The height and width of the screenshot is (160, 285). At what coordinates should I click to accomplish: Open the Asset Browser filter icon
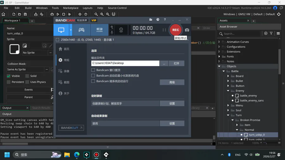tap(271, 34)
